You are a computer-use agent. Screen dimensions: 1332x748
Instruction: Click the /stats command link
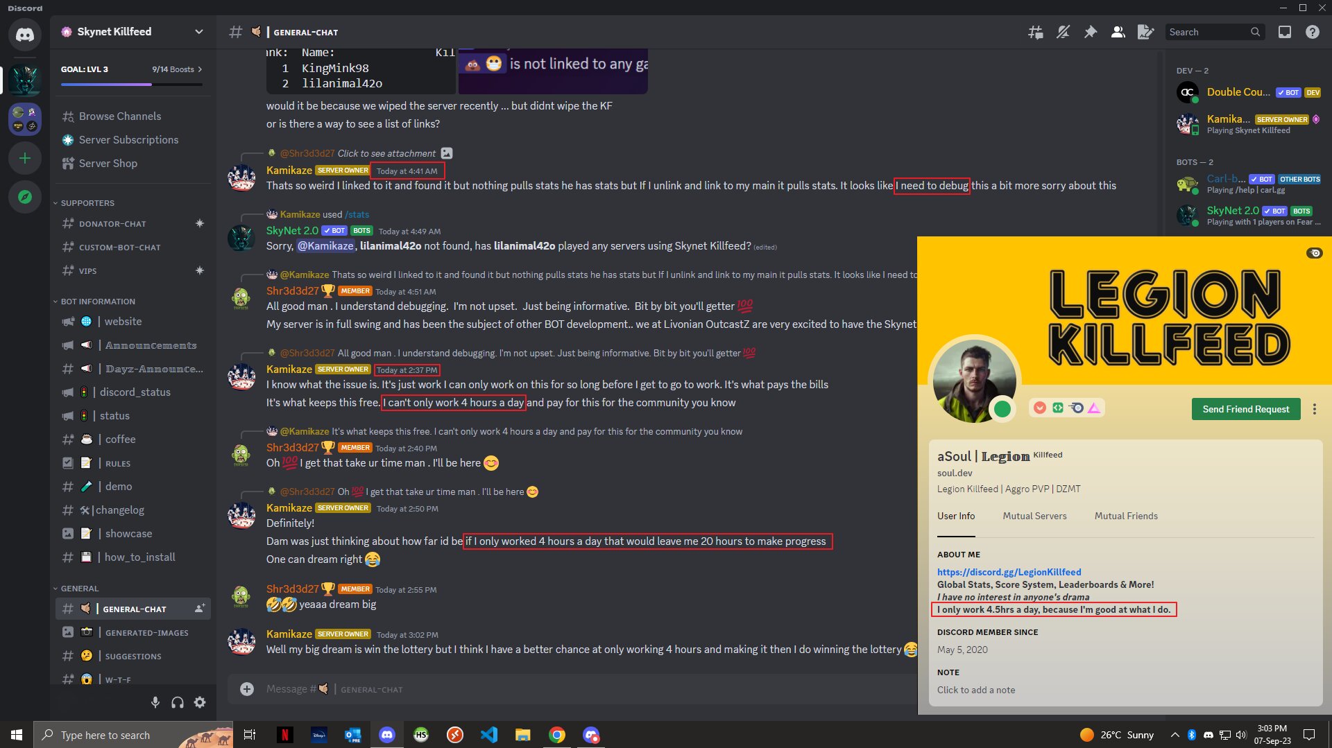tap(357, 215)
